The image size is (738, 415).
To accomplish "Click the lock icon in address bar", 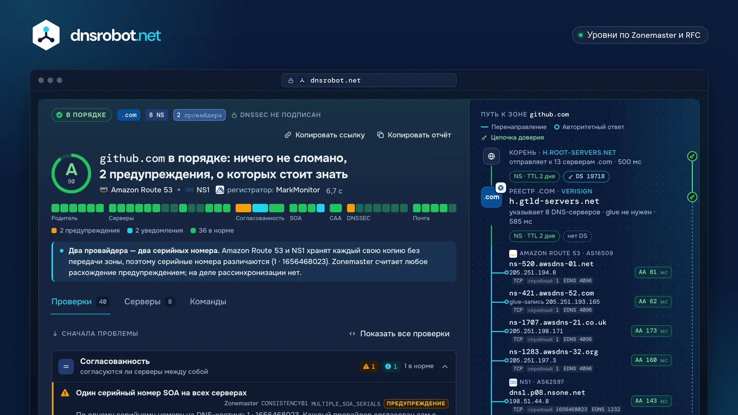I will (x=291, y=80).
